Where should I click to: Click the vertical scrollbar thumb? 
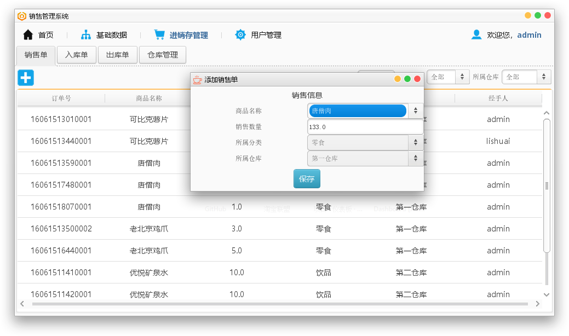(547, 186)
